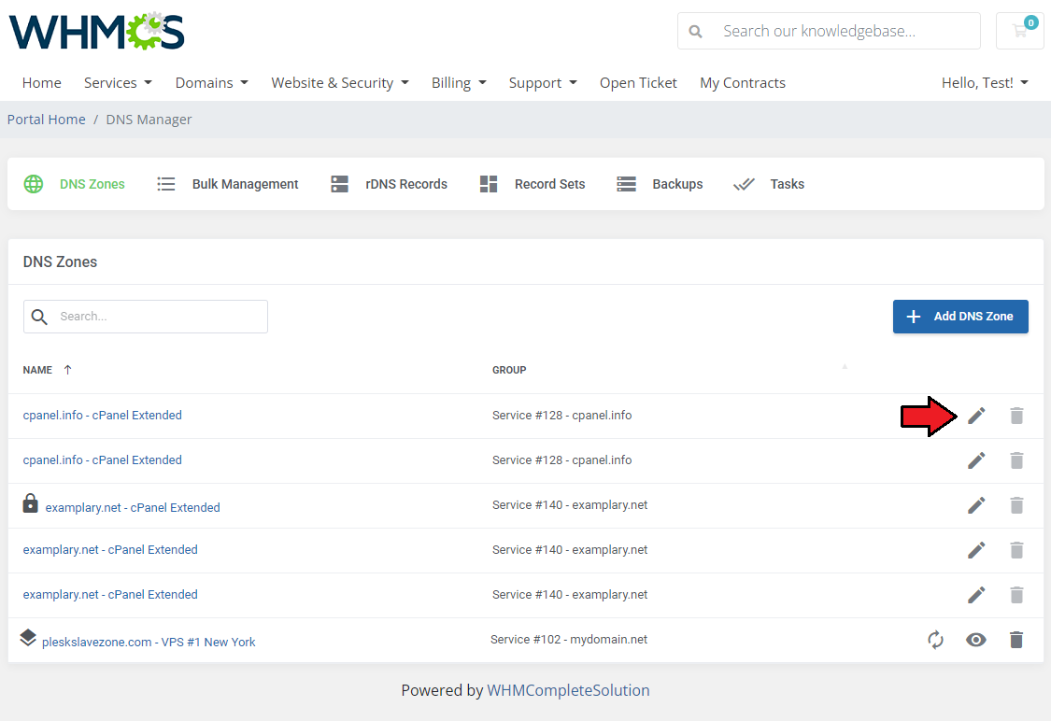
Task: Expand the Support dropdown menu
Action: tap(543, 82)
